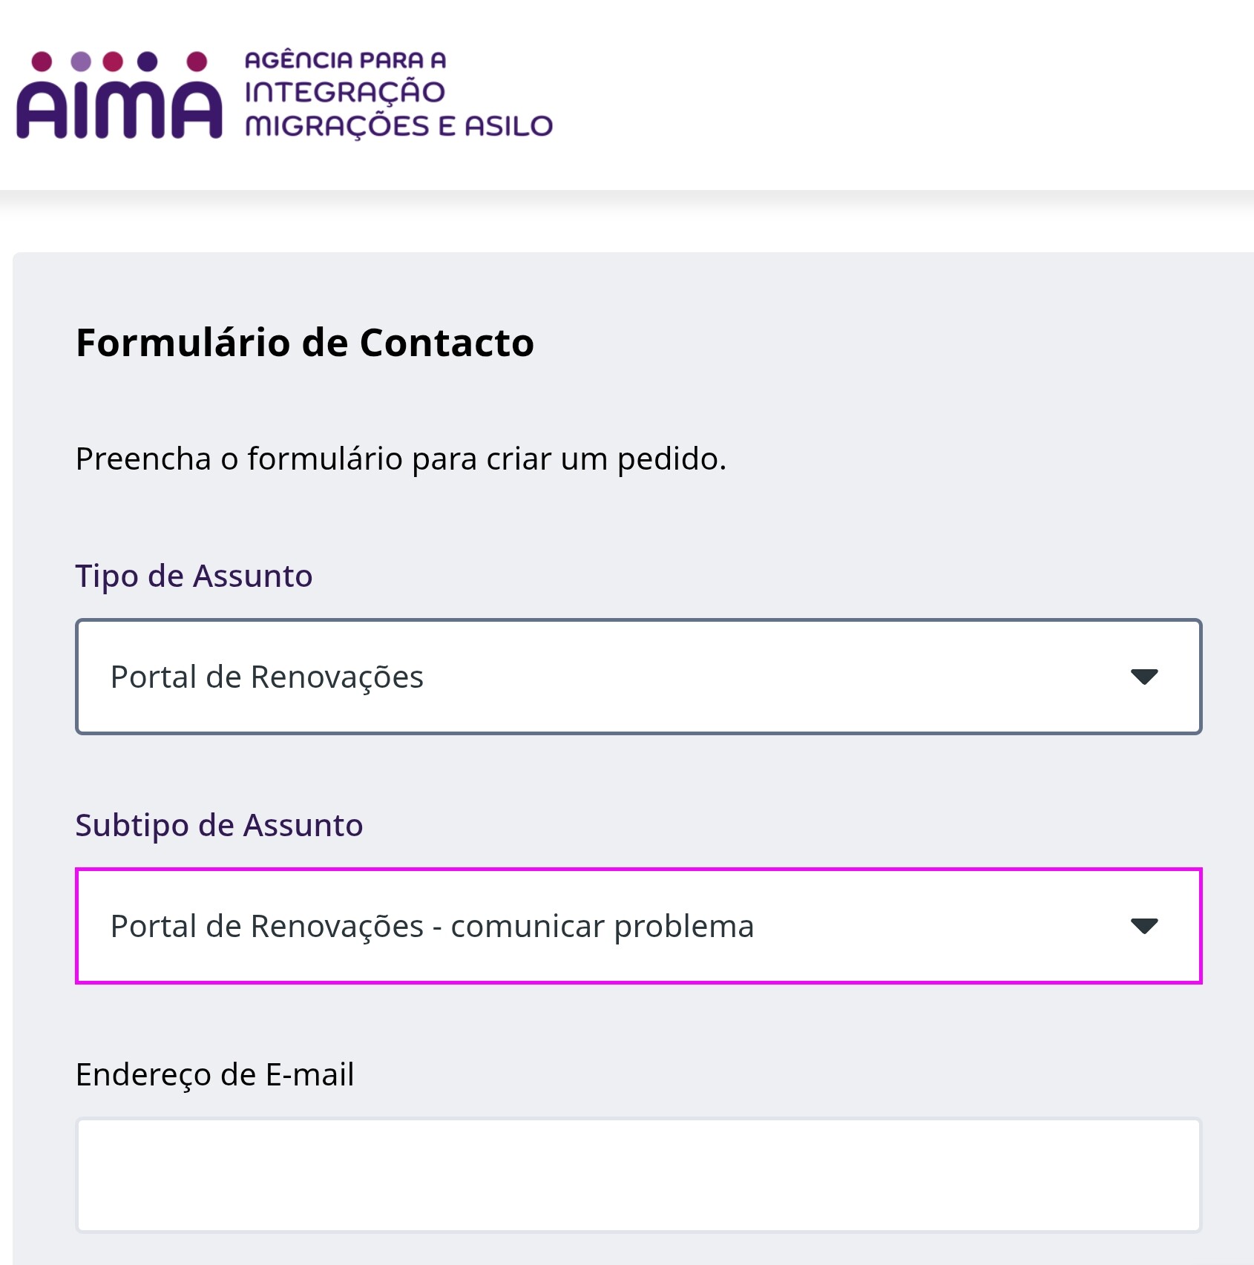
Task: Click the Endereço de E-mail label
Action: click(x=214, y=1075)
